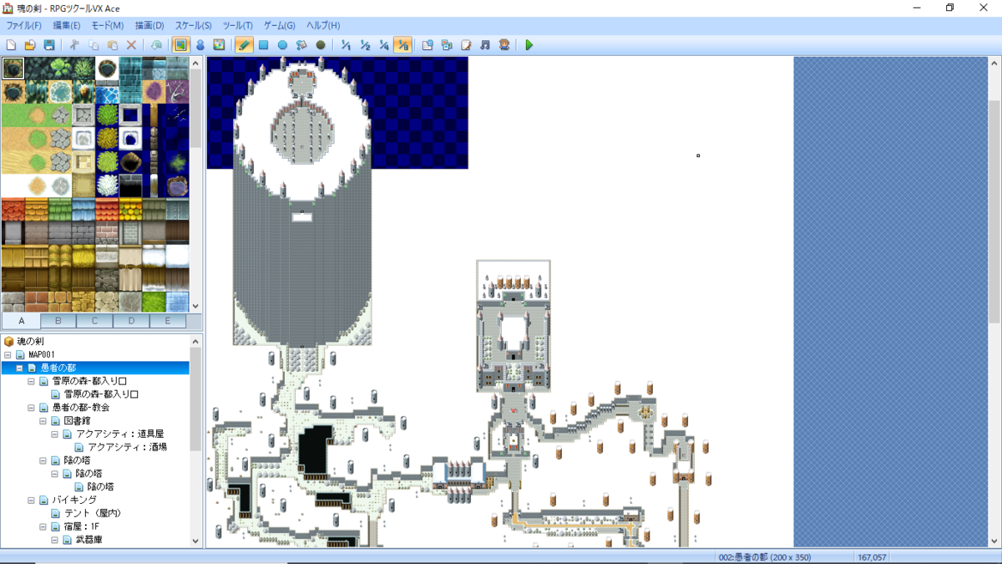Open the Script Editor icon
Screen dimensions: 1002x564
pos(466,45)
